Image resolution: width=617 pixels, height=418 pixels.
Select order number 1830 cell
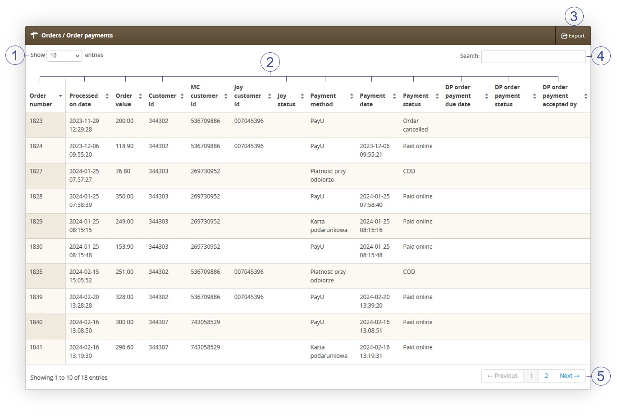pos(46,251)
